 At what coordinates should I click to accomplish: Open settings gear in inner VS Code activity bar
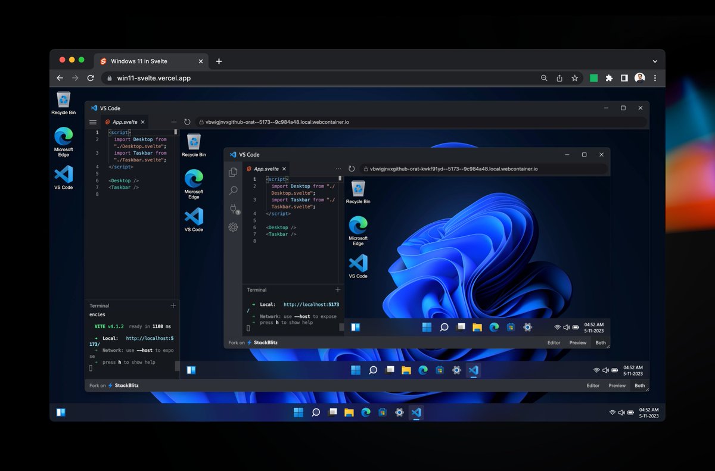233,227
